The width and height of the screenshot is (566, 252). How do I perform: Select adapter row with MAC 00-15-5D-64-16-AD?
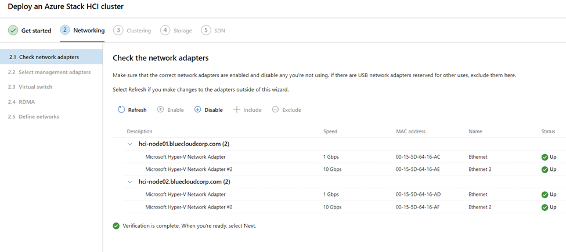[340, 195]
